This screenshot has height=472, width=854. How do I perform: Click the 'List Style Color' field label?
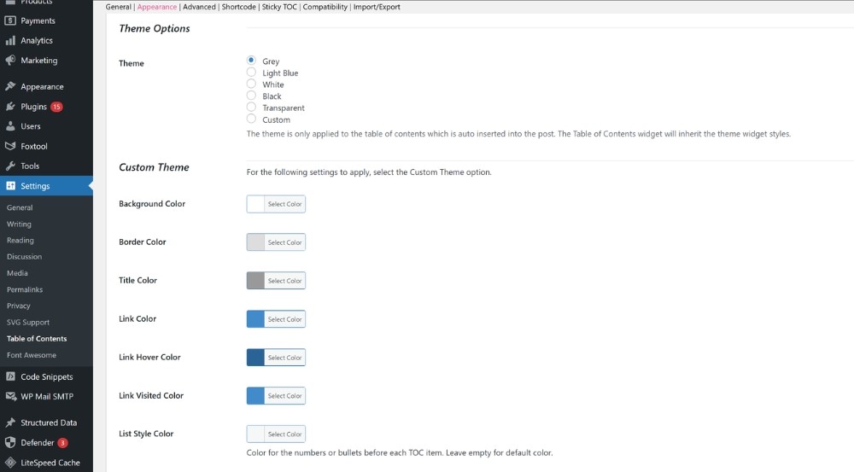click(x=146, y=434)
